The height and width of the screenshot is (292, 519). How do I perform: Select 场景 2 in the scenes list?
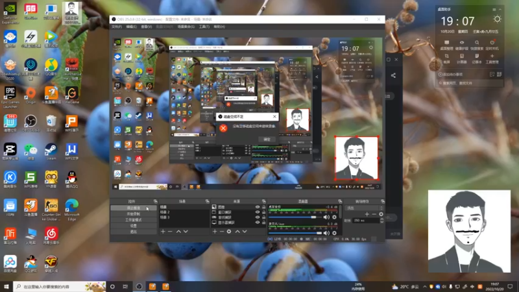pos(184,212)
